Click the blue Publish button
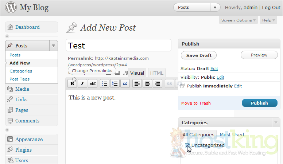 [x=259, y=103]
